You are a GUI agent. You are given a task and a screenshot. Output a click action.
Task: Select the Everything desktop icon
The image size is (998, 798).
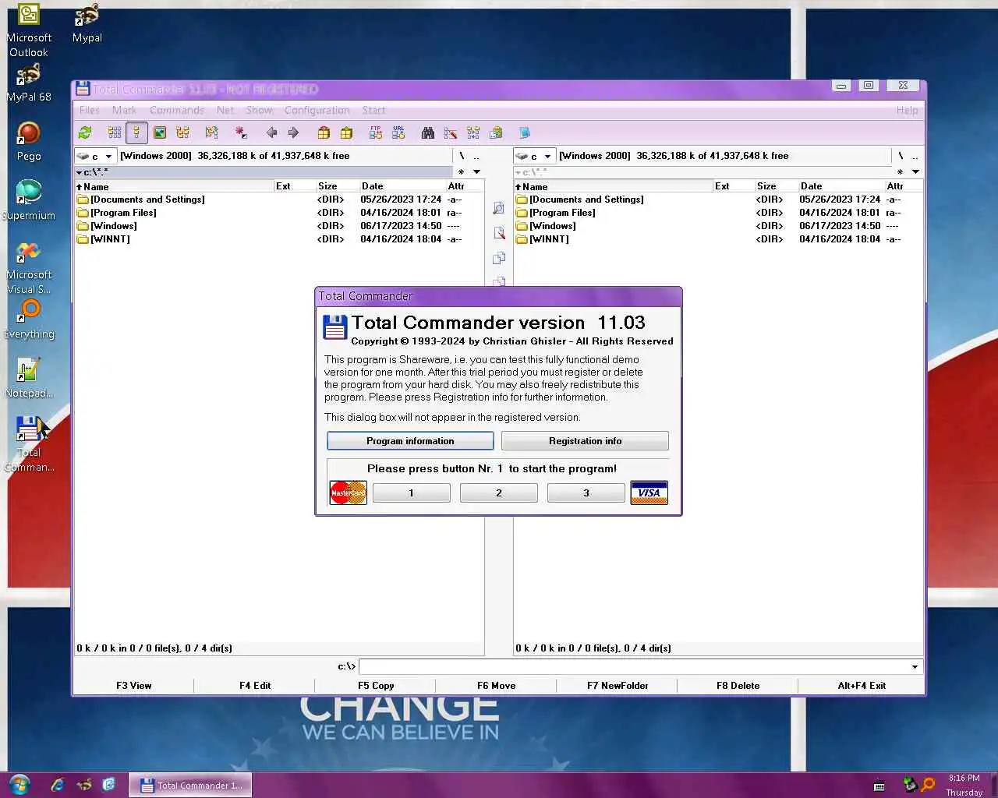pyautogui.click(x=29, y=320)
